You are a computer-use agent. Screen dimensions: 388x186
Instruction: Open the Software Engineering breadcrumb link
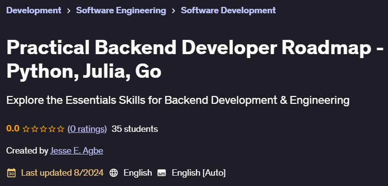(x=121, y=10)
